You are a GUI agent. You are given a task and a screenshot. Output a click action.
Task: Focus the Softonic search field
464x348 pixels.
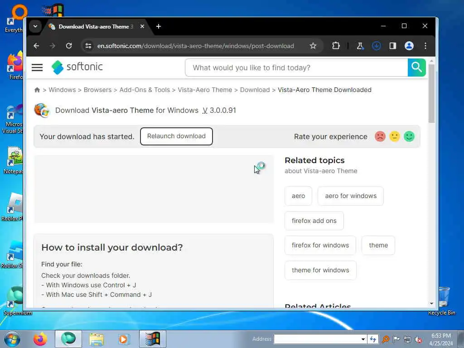pos(296,68)
